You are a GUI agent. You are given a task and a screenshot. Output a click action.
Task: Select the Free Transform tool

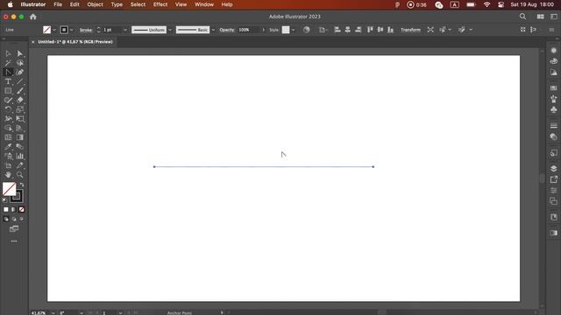20,119
